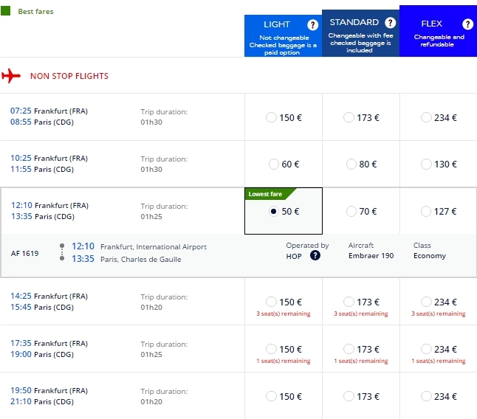Image resolution: width=477 pixels, height=419 pixels.
Task: Click the HOP operator info question mark icon
Action: (x=315, y=255)
